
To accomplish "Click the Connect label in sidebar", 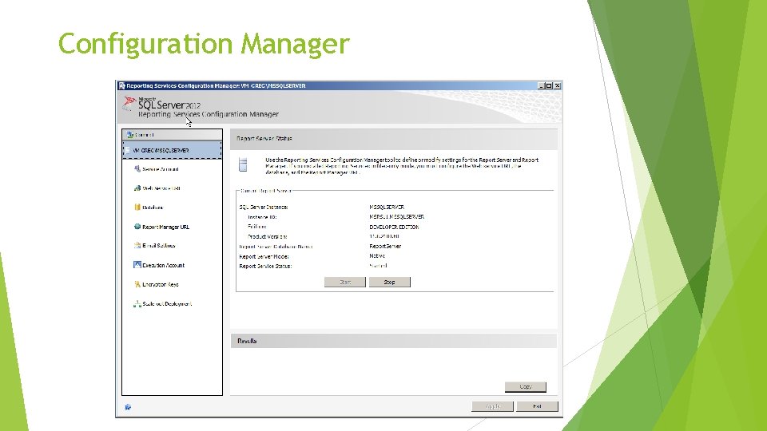I will 145,135.
